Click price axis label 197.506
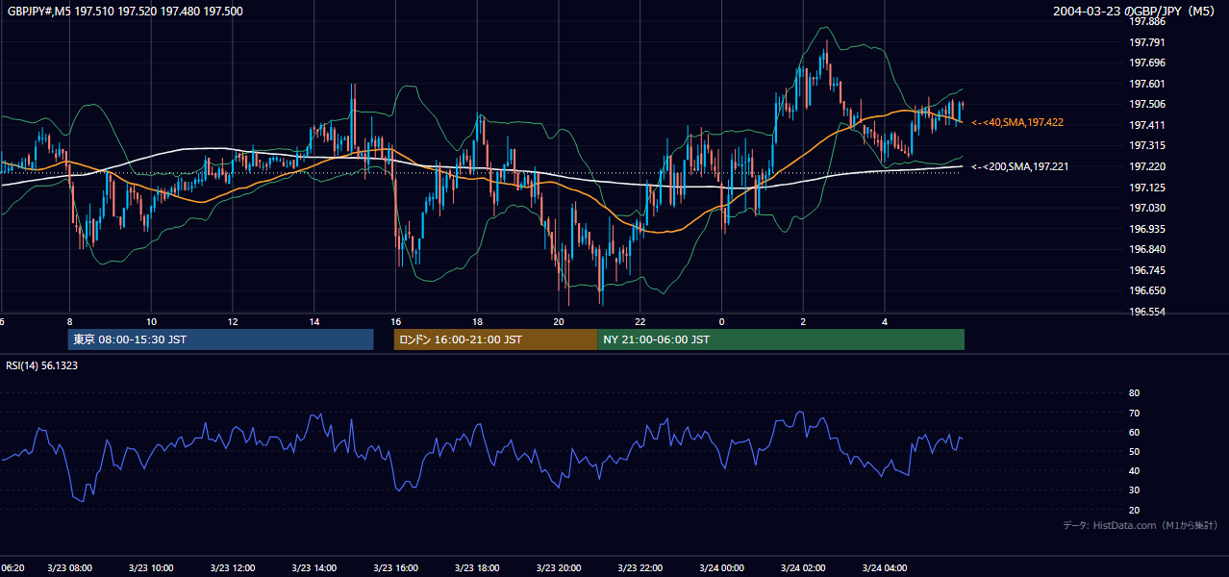Viewport: 1229px width, 577px height. point(1147,104)
